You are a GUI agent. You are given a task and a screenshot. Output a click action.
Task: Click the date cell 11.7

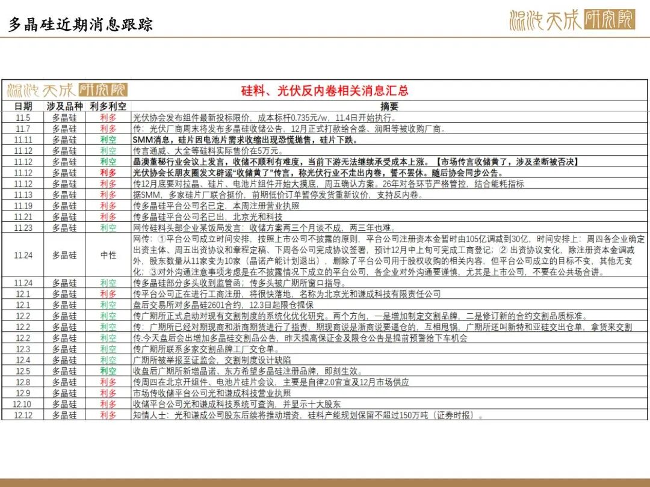(23, 129)
